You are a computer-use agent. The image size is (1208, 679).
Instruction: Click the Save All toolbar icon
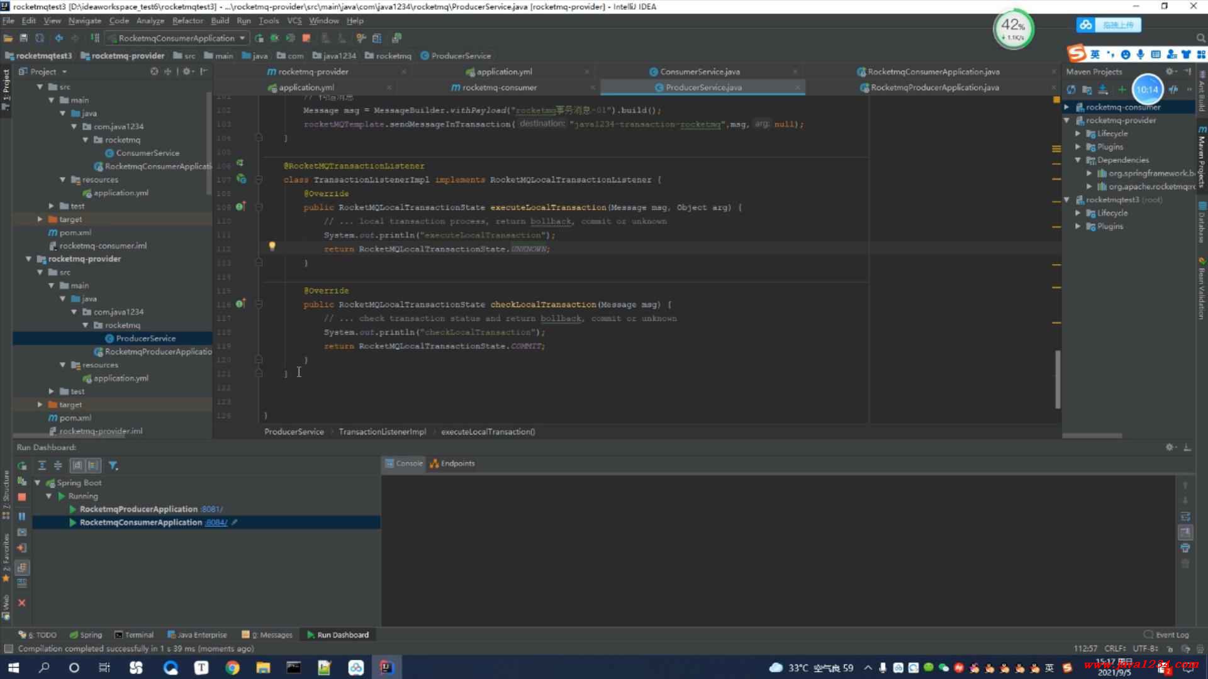24,38
